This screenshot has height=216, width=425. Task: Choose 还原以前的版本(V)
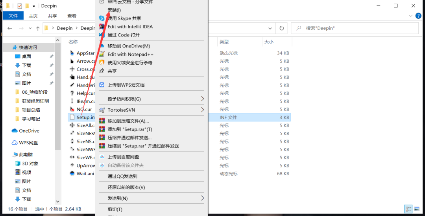[126, 187]
